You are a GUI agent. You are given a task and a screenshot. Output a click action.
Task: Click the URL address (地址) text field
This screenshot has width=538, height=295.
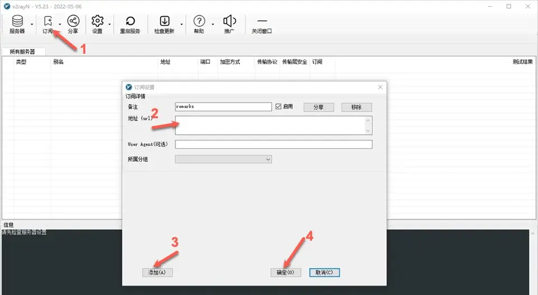(270, 125)
